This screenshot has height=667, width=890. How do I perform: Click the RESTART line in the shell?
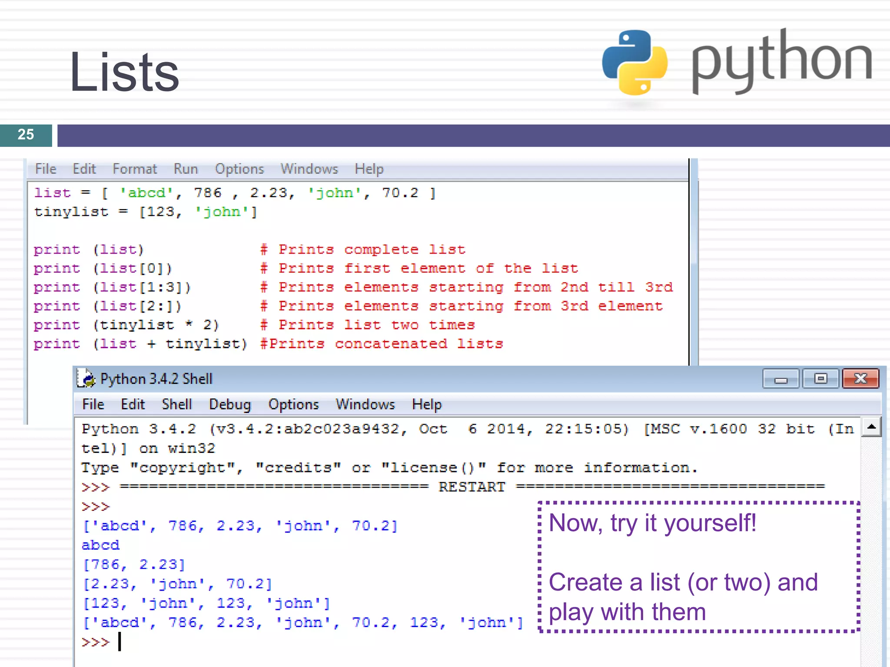[x=453, y=487]
